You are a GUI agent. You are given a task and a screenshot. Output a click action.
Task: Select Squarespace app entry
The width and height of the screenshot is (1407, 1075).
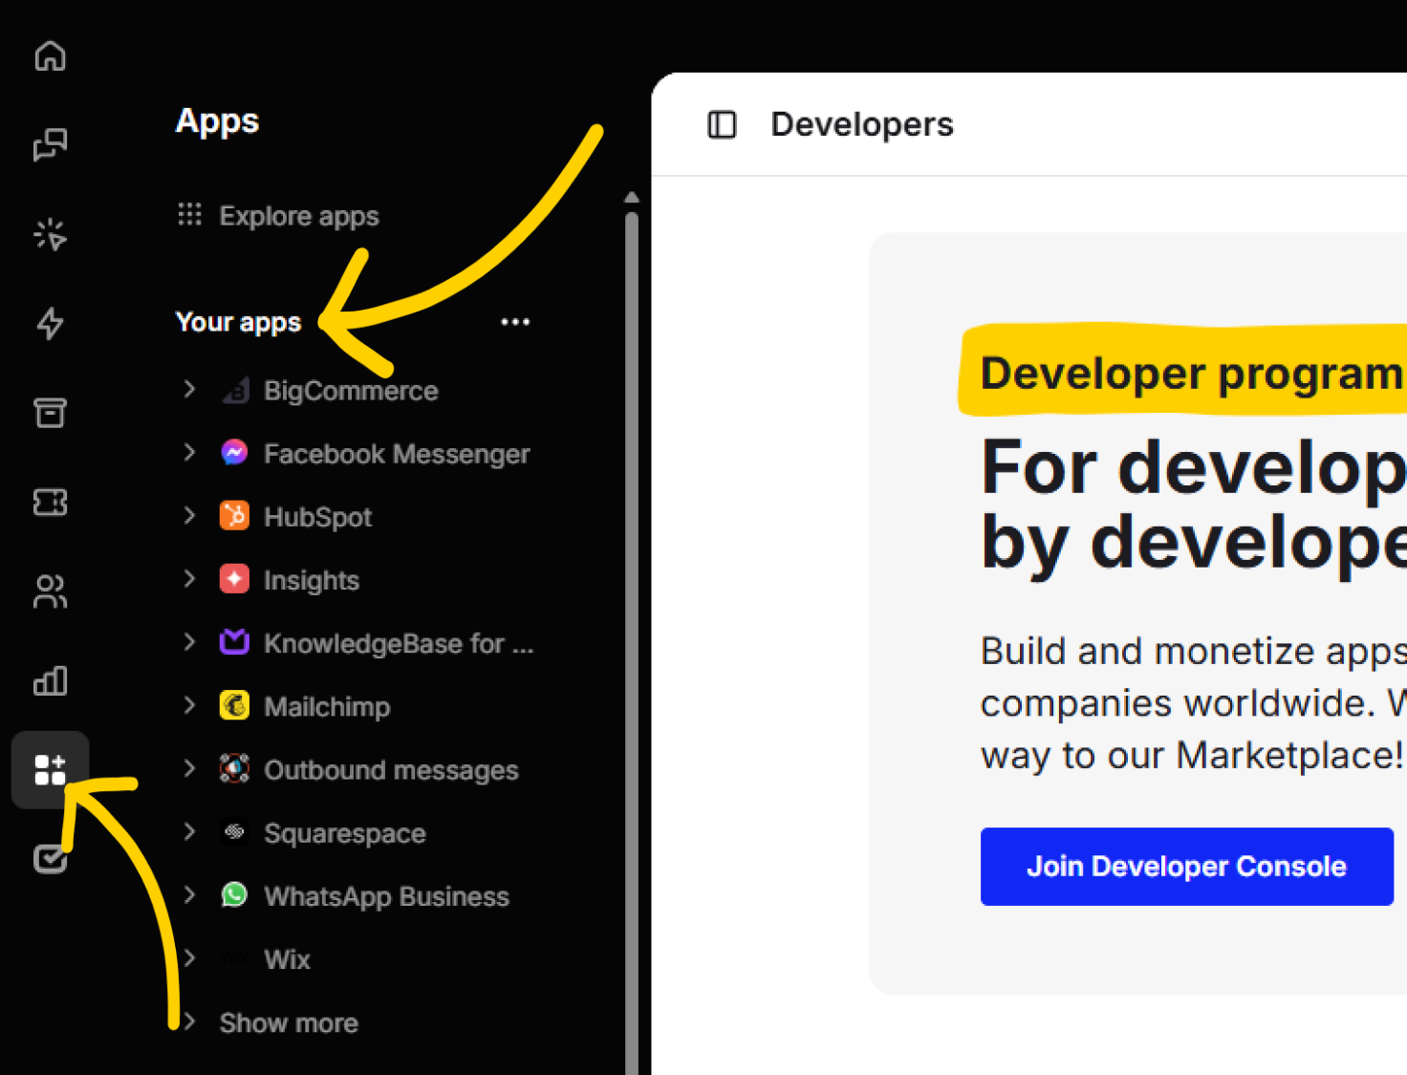tap(345, 833)
